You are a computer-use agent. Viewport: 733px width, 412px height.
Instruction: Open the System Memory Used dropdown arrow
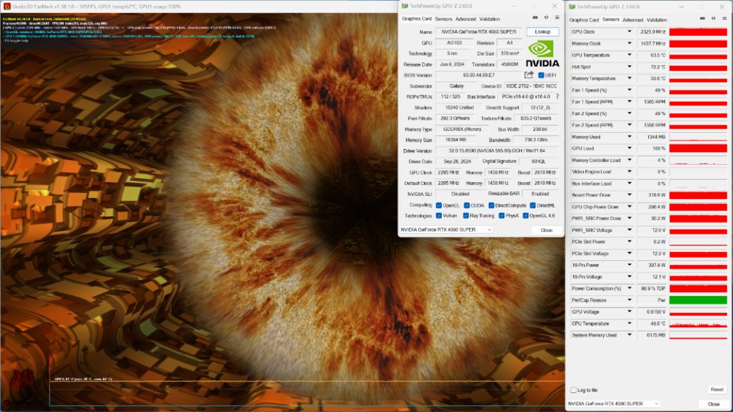[x=629, y=335]
